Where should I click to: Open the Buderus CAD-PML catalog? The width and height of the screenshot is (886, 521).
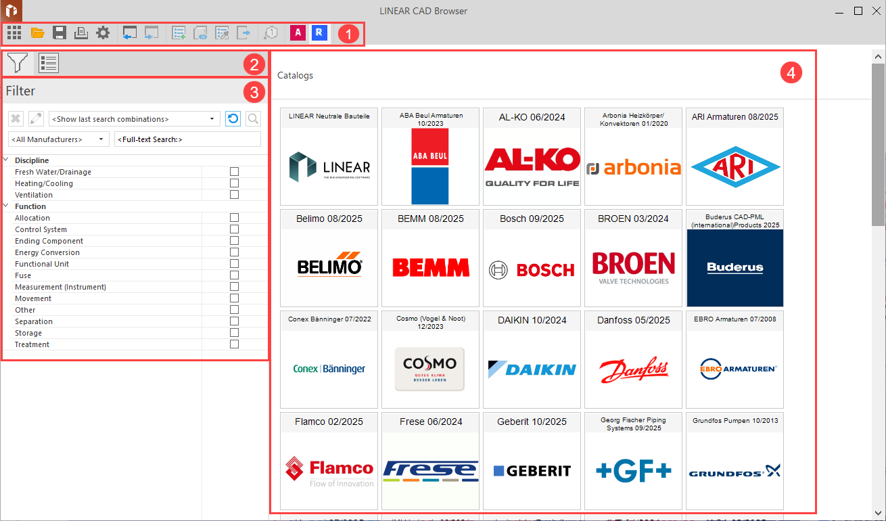(735, 258)
